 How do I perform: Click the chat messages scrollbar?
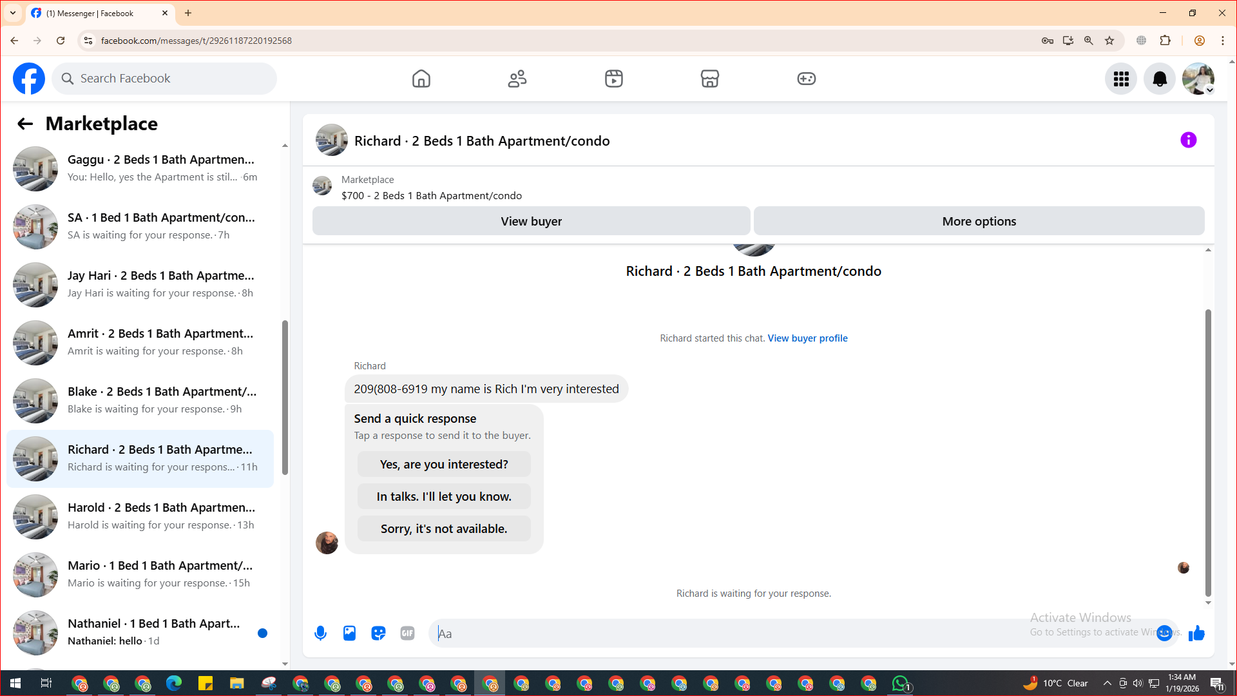click(x=1208, y=453)
